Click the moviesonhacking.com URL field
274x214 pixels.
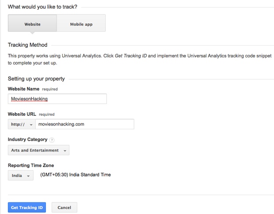tap(84, 124)
